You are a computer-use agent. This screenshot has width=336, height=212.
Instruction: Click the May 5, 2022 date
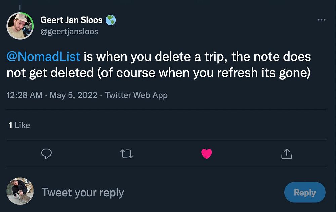(74, 95)
